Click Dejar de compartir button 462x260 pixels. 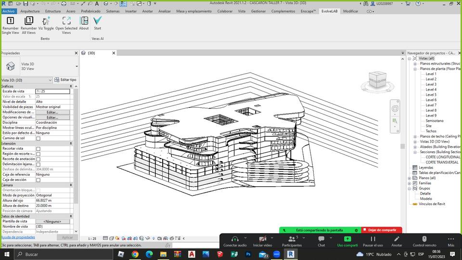(x=382, y=230)
